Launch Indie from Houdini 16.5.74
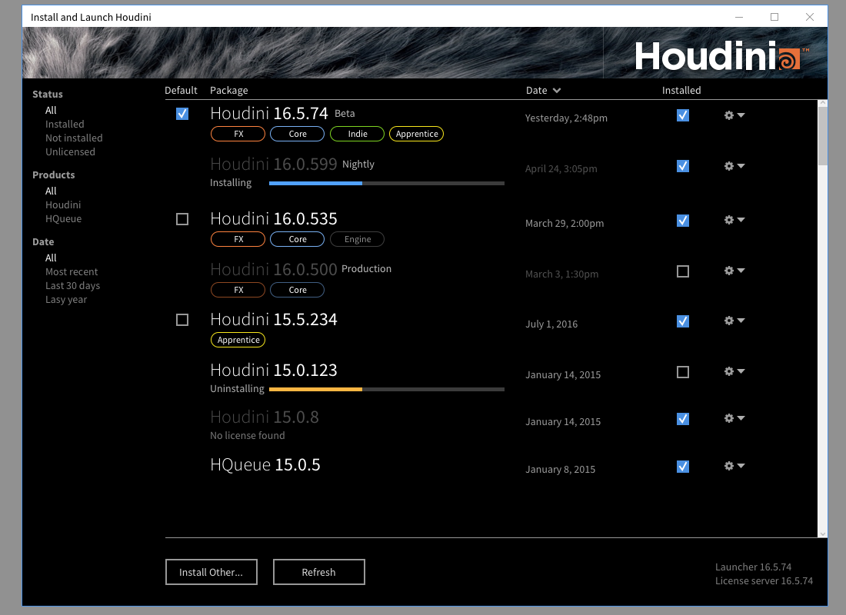 [357, 134]
